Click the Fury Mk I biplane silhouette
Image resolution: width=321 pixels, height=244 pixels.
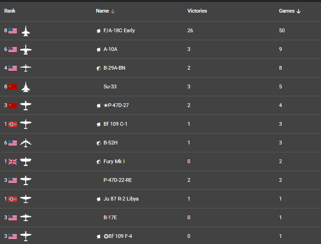[x=26, y=162]
